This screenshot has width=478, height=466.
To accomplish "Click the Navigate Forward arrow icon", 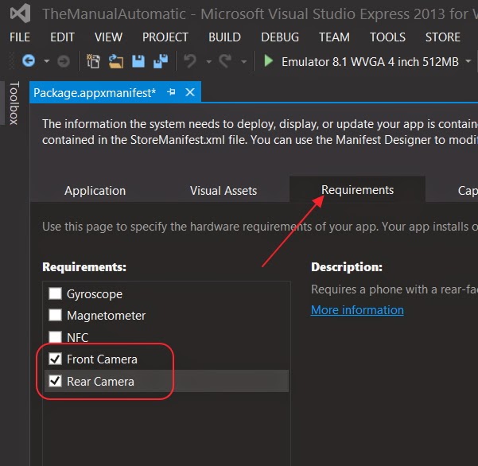I will point(64,61).
